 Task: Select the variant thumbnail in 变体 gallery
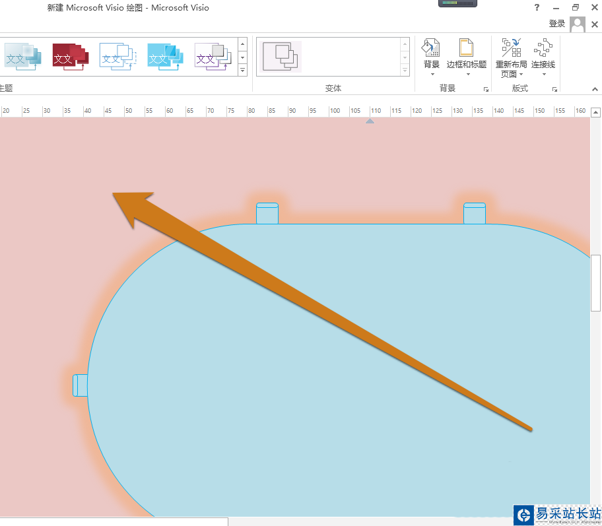281,57
